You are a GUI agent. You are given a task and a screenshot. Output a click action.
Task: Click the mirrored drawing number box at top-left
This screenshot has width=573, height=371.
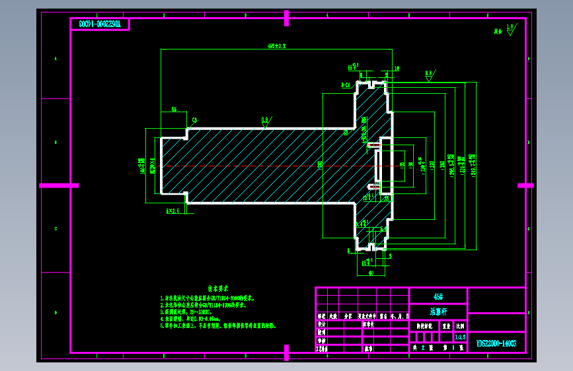coord(100,24)
